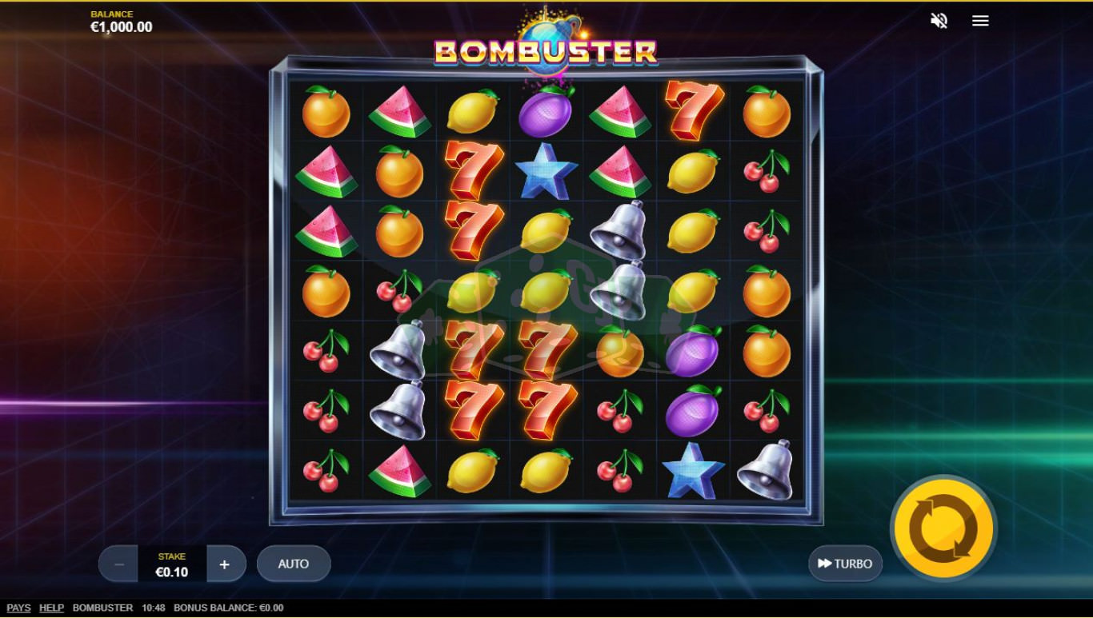Screen dimensions: 1093x618
Task: Open Auto spin options
Action: (x=294, y=564)
